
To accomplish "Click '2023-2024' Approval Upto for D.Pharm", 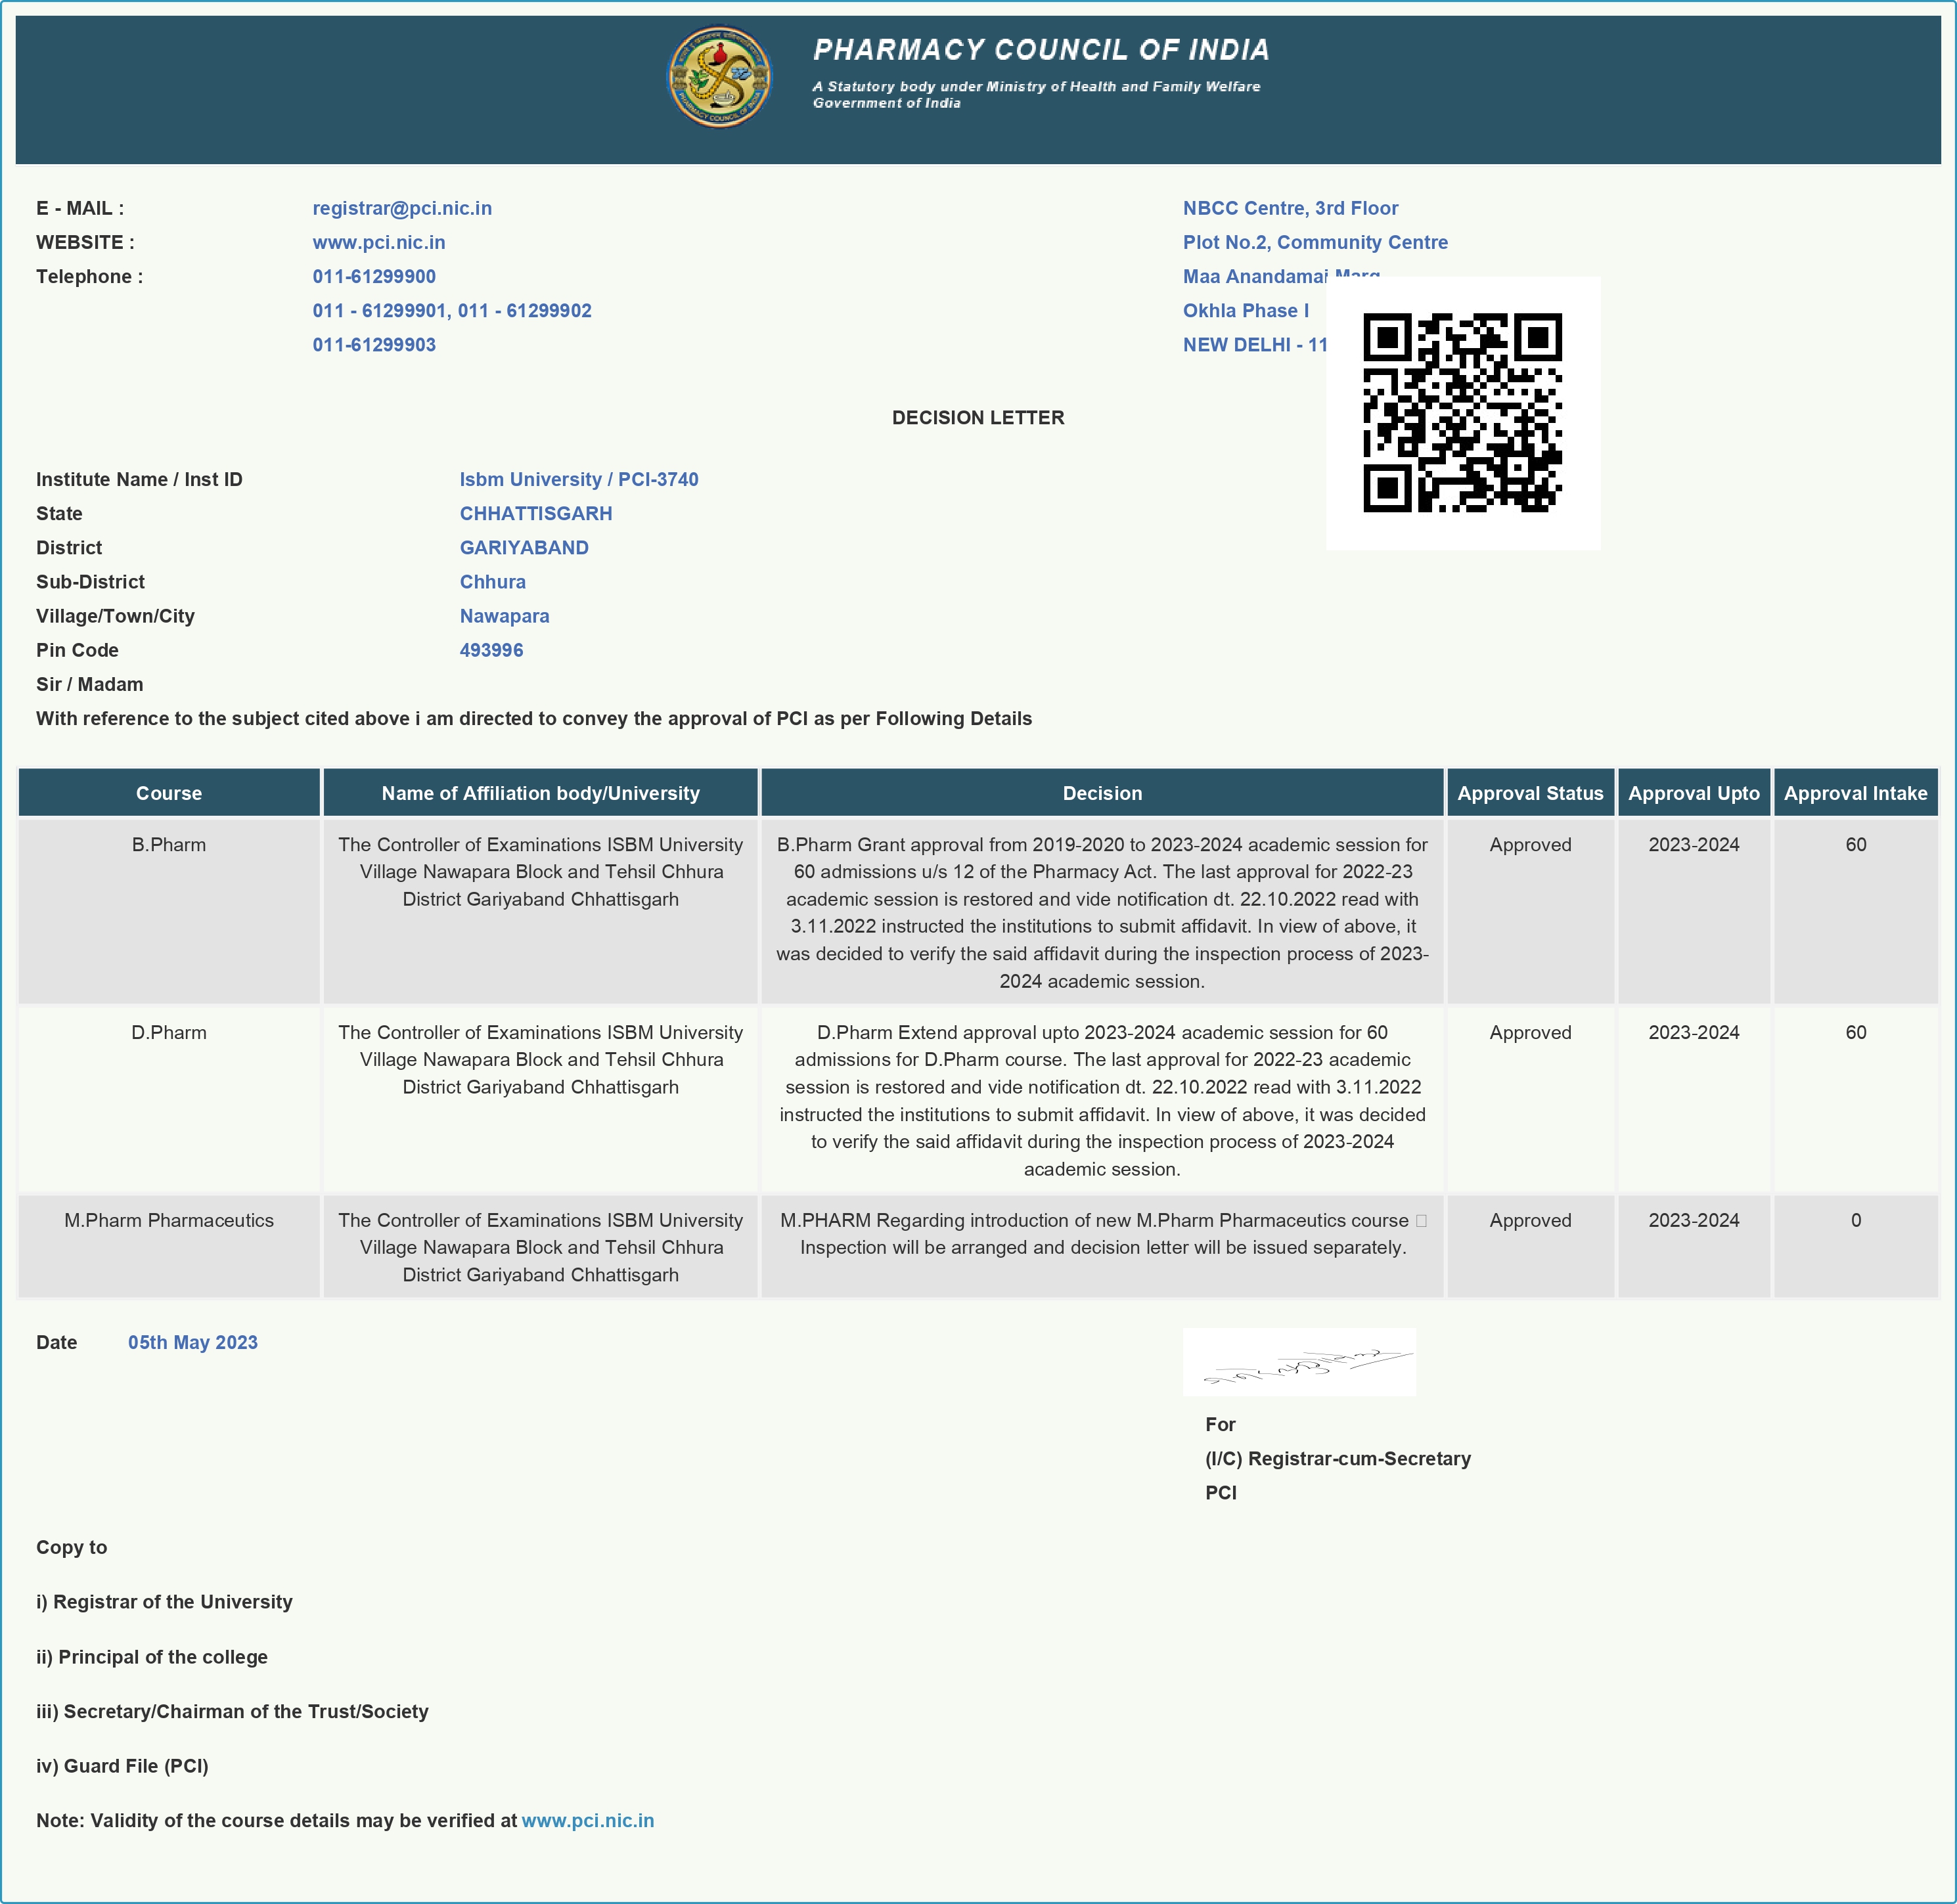I will tap(1694, 1032).
